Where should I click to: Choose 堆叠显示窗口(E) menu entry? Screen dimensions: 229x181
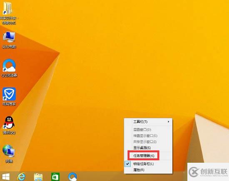148,136
